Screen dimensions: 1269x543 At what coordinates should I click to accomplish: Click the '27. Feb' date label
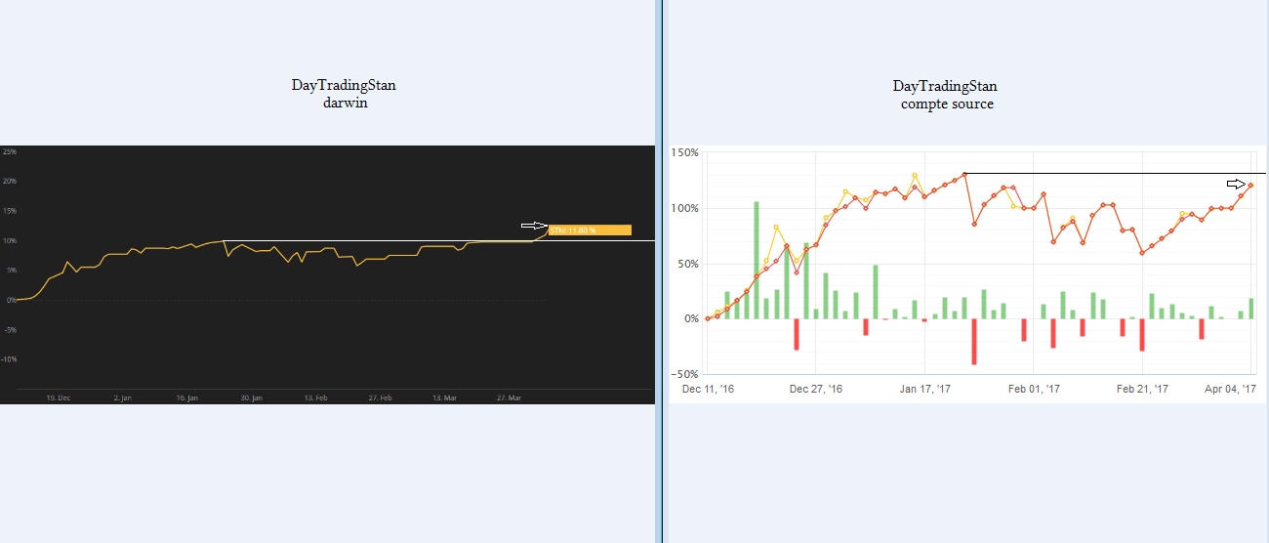point(381,397)
